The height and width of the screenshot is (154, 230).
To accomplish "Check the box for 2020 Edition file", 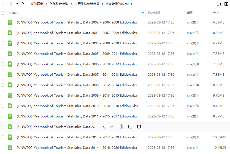I will [x=3, y=147].
